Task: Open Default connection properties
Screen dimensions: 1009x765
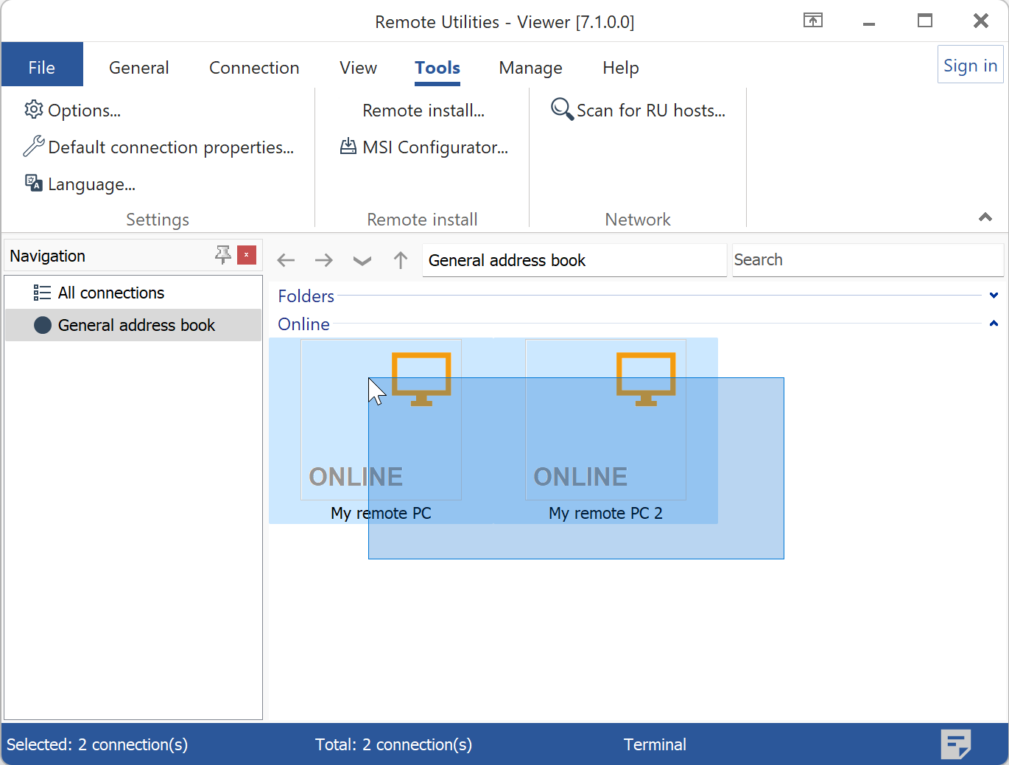Action: tap(158, 147)
